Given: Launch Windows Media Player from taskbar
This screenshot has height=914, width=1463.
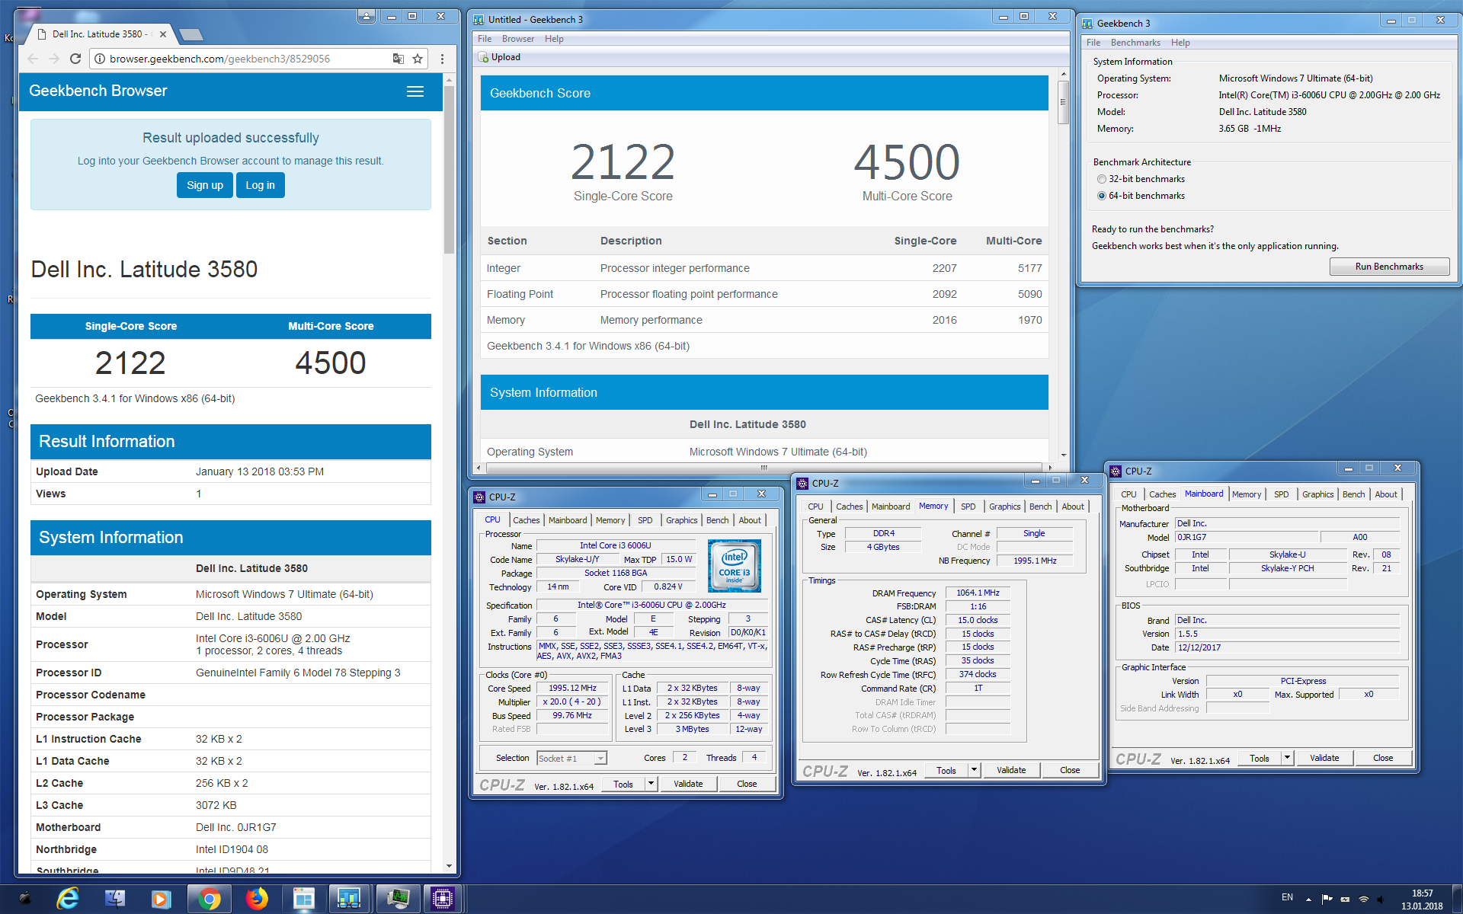Looking at the screenshot, I should [x=161, y=899].
